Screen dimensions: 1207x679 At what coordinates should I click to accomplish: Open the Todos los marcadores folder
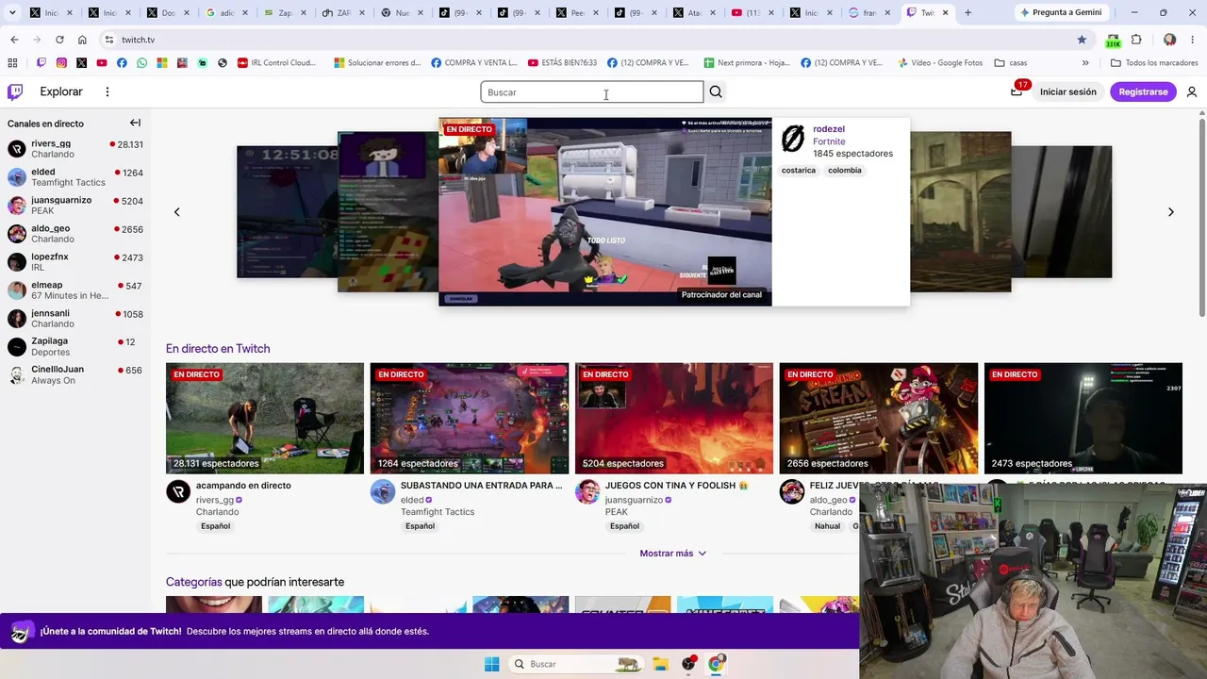(x=1153, y=63)
